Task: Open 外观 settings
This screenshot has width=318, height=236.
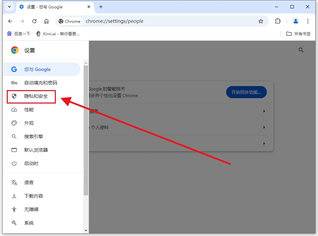Action: (42, 123)
